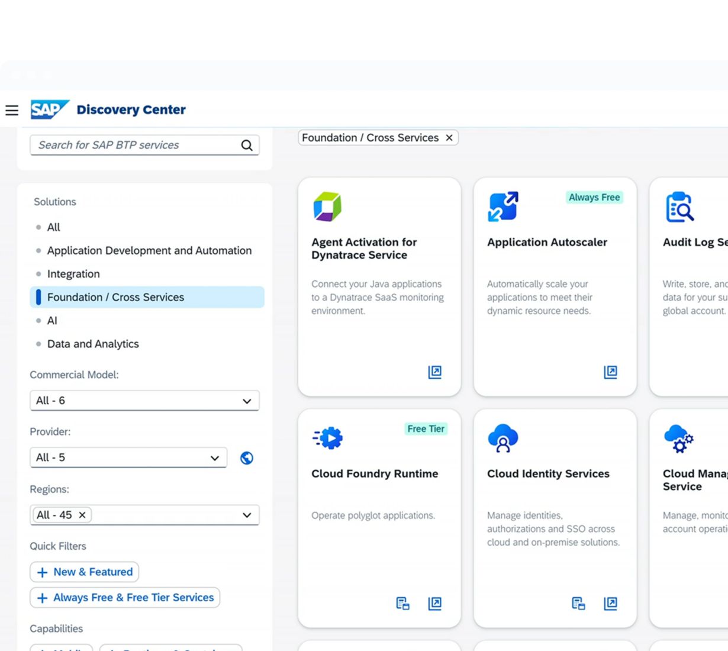
Task: Select All under Solutions
Action: (53, 227)
